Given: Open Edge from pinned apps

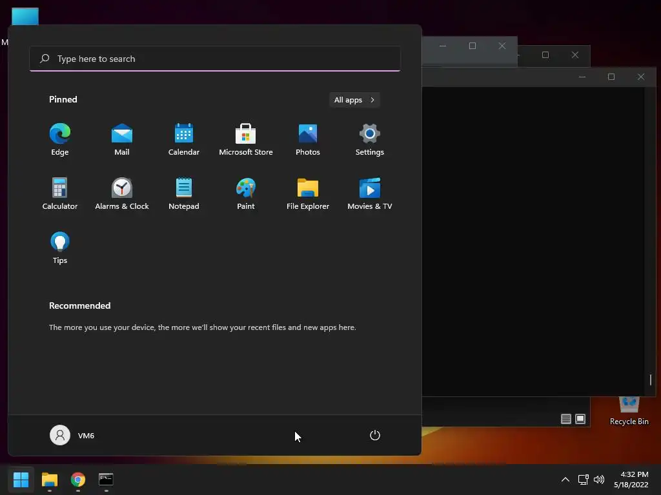Looking at the screenshot, I should (60, 140).
